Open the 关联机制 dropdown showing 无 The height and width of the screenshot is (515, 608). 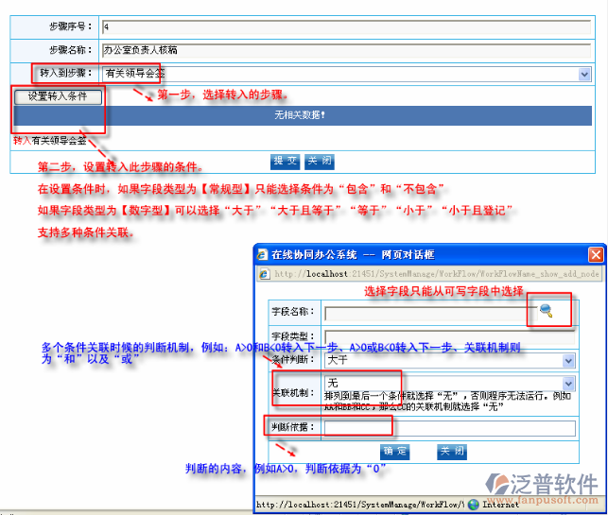click(567, 384)
